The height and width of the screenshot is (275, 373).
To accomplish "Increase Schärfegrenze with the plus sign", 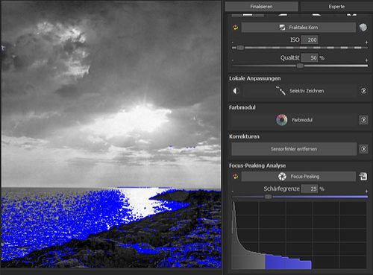I will click(x=366, y=192).
